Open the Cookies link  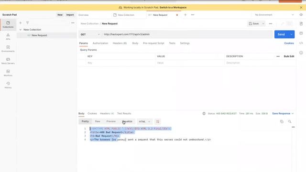[289, 43]
